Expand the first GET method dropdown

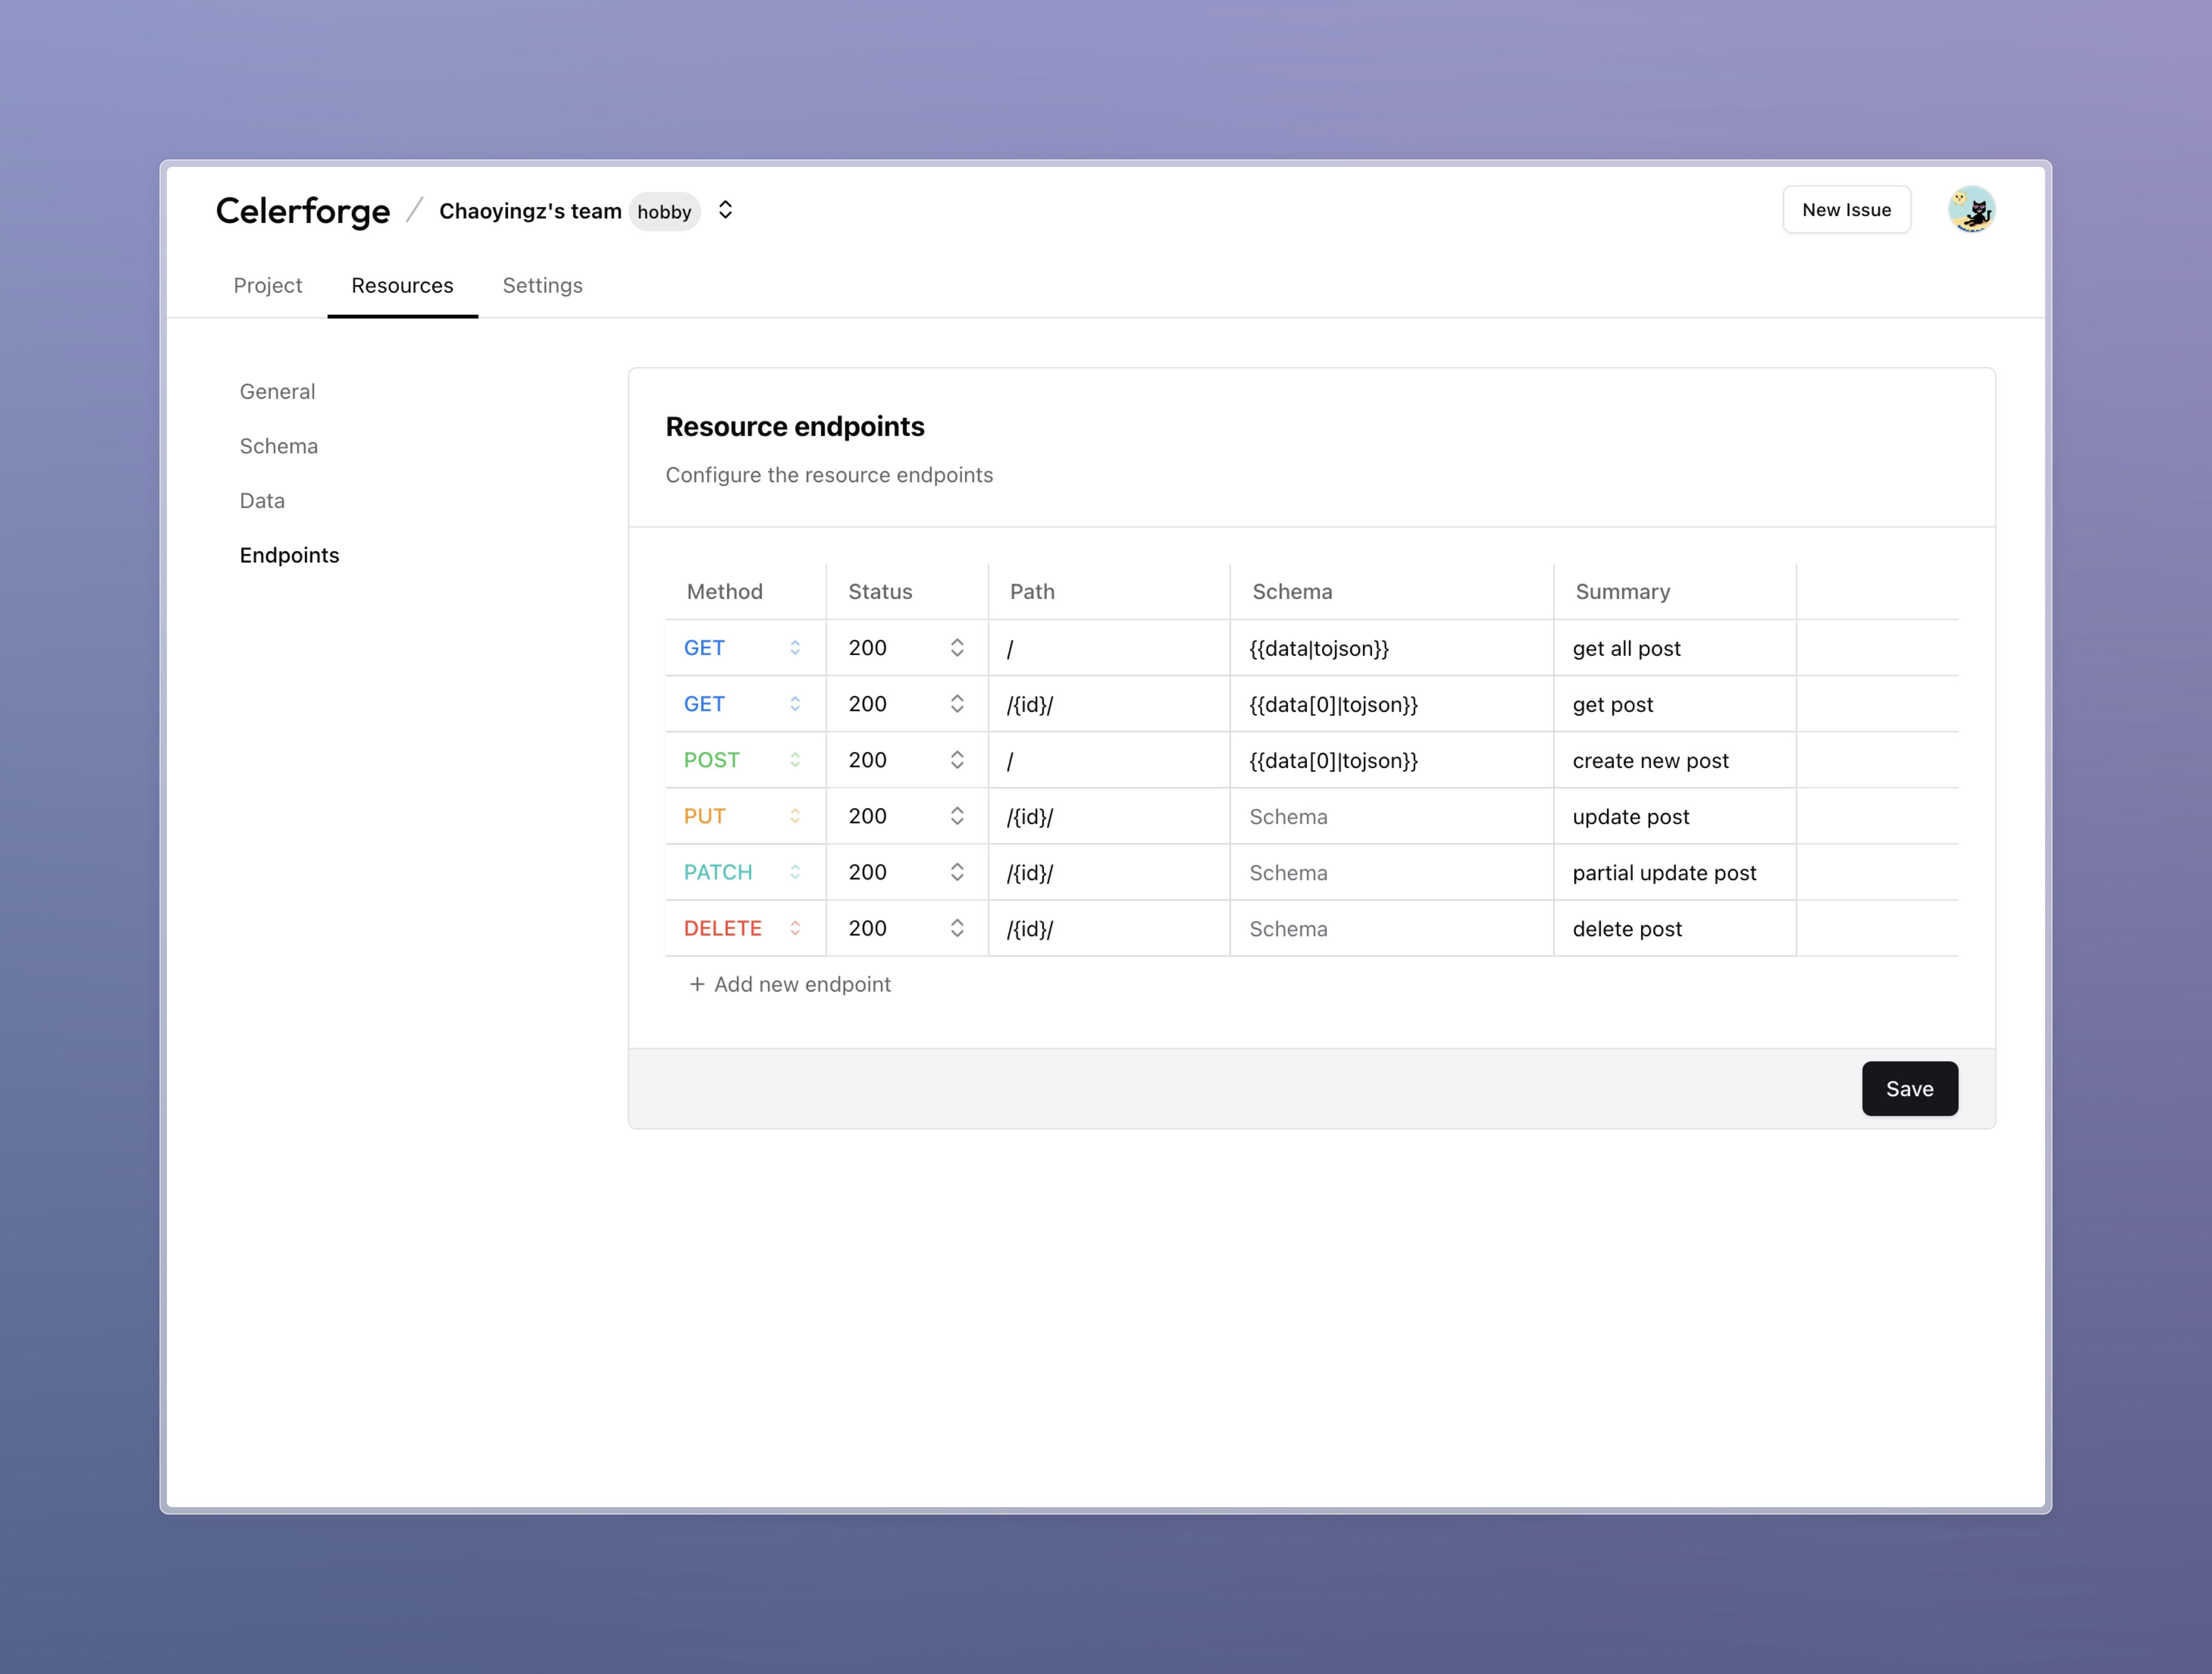point(795,648)
